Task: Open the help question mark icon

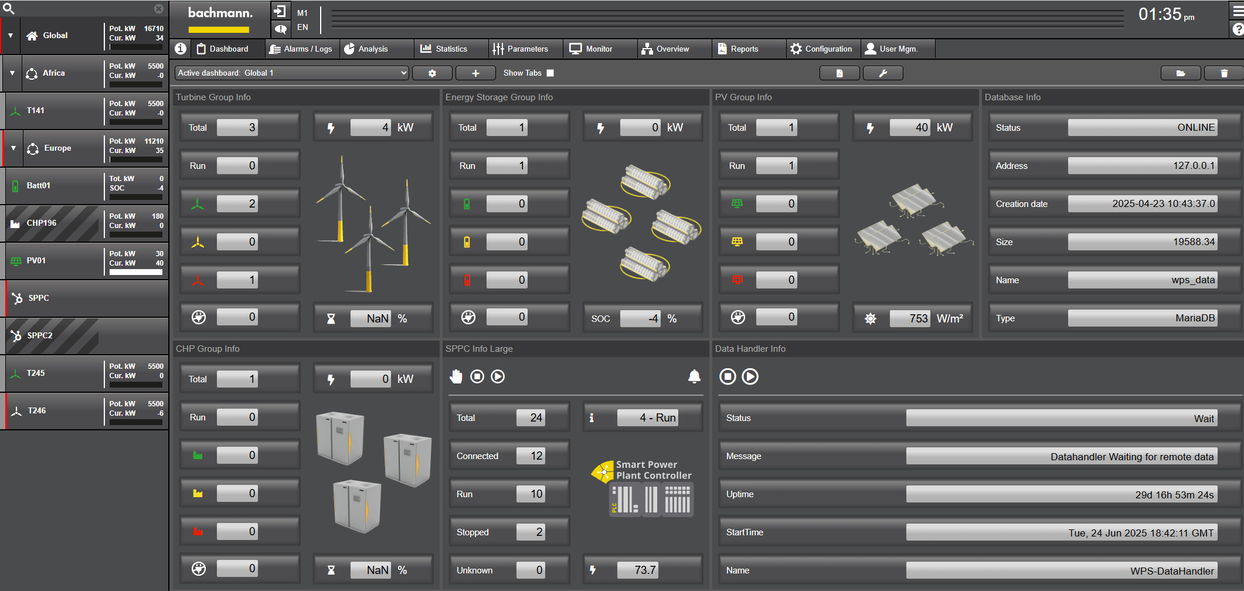Action: pyautogui.click(x=1238, y=29)
